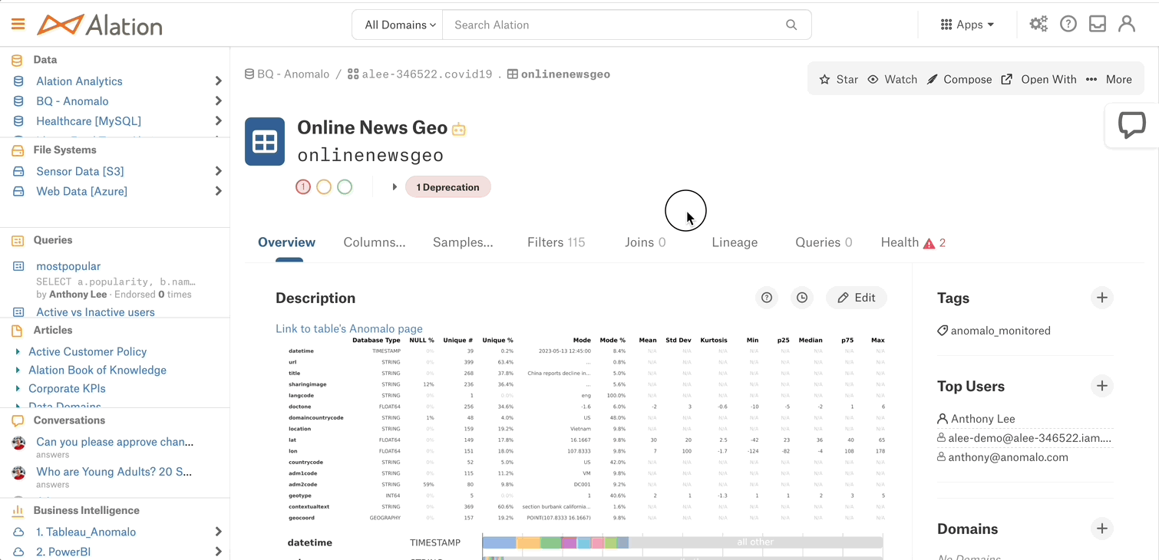Click the Edit description button
This screenshot has height=560, width=1159.
click(x=856, y=298)
